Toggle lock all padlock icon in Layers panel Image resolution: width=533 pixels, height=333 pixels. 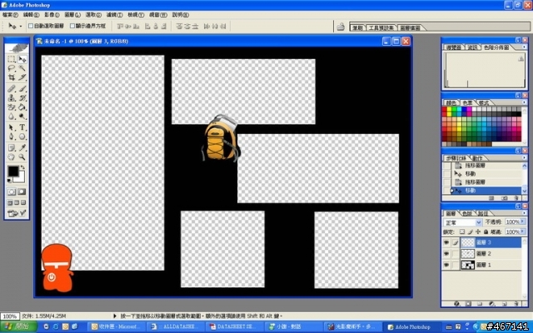[x=486, y=231]
